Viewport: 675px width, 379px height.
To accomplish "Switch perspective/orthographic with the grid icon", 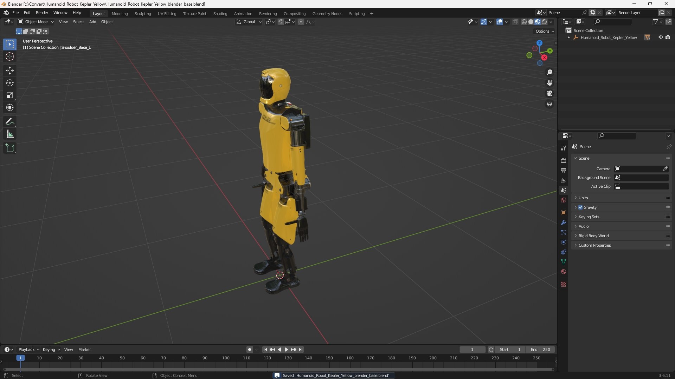I will click(549, 104).
